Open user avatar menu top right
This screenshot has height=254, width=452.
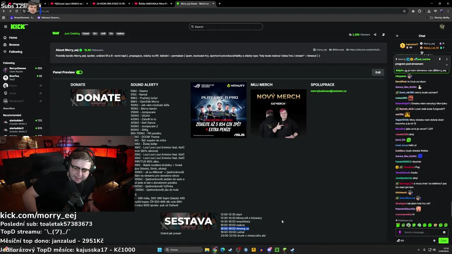point(442,26)
